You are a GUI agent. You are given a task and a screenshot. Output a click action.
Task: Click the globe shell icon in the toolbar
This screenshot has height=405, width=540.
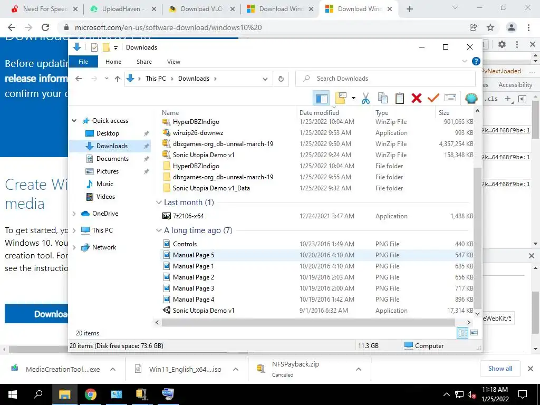[471, 98]
